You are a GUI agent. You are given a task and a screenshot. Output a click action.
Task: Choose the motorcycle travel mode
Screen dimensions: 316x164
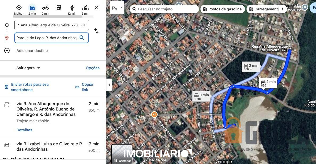pyautogui.click(x=45, y=8)
